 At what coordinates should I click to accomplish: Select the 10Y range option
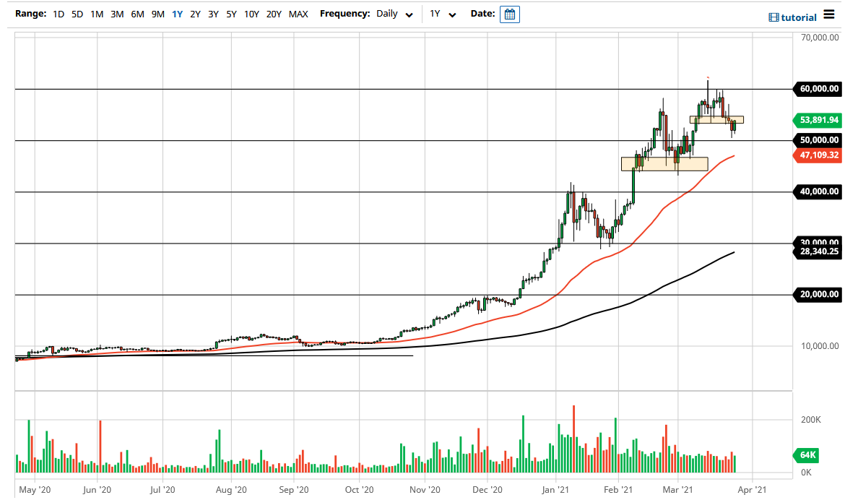click(251, 14)
